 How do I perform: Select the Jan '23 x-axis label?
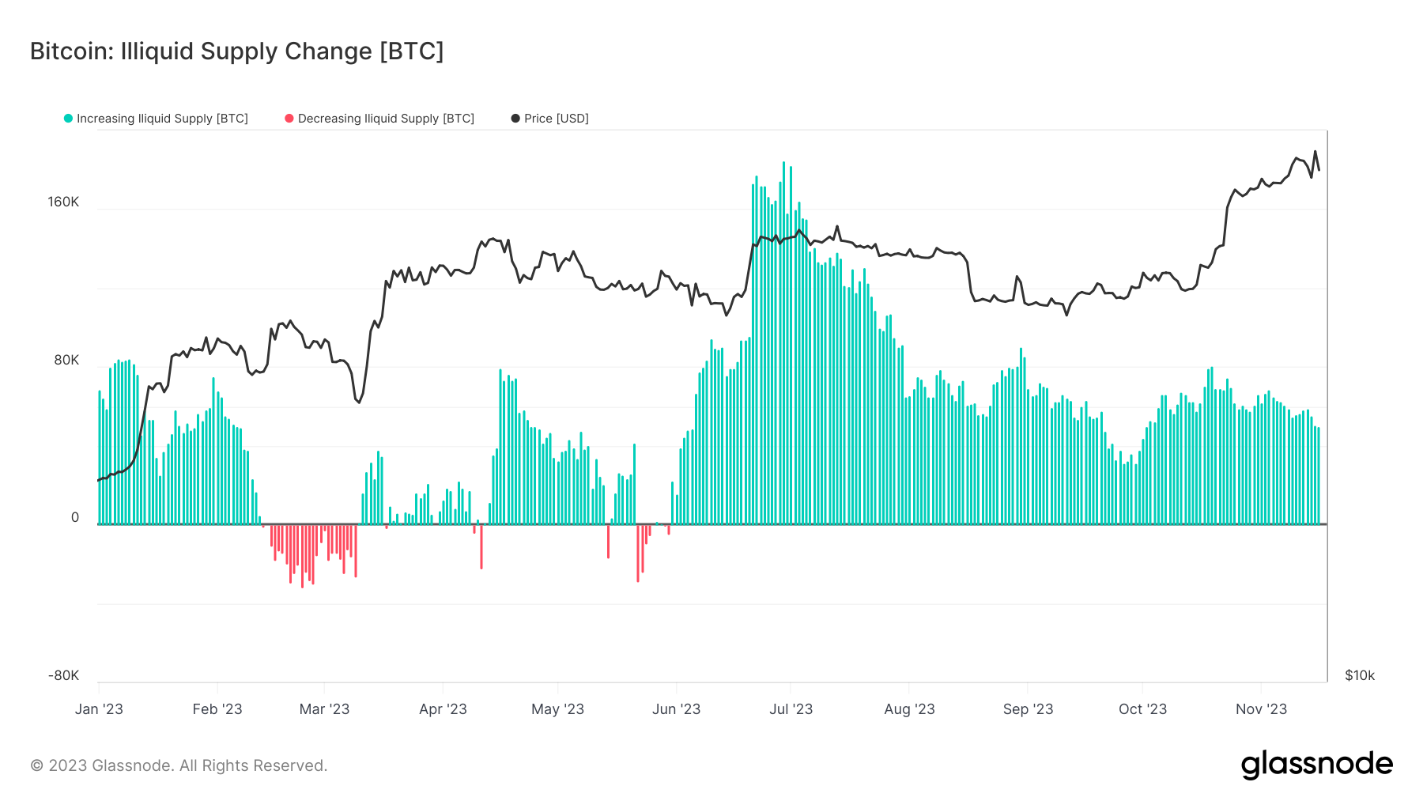click(99, 709)
